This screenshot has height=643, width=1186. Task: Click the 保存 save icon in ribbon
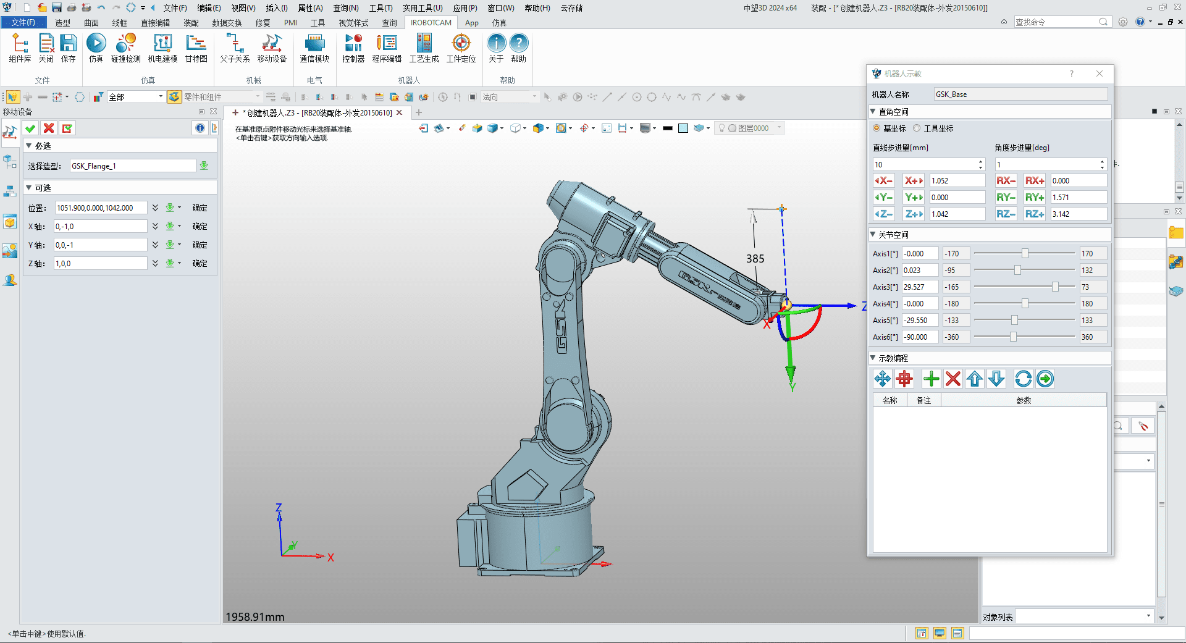(68, 48)
